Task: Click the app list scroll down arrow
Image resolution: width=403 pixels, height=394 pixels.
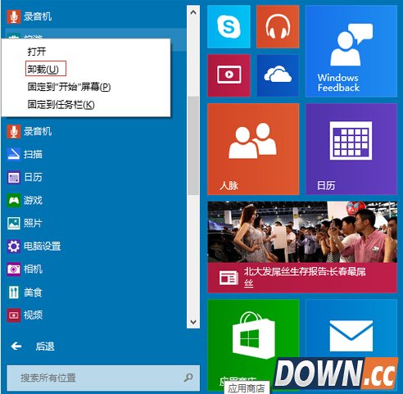Action: click(193, 322)
